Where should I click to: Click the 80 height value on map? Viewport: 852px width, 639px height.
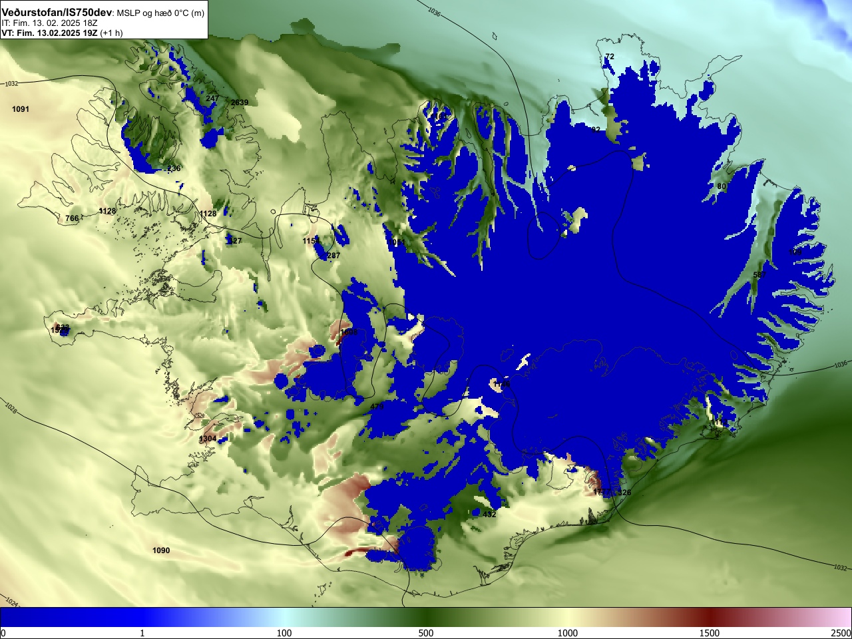pos(722,186)
